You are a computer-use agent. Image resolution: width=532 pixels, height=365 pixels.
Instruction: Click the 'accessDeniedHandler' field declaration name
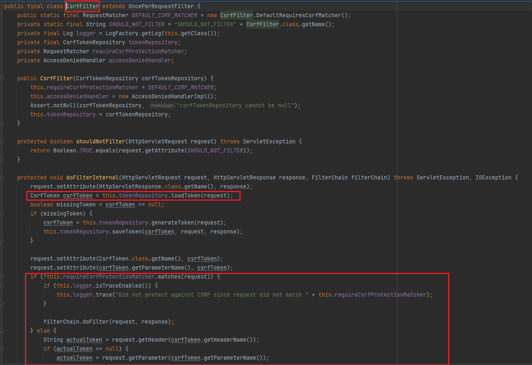pyautogui.click(x=140, y=60)
